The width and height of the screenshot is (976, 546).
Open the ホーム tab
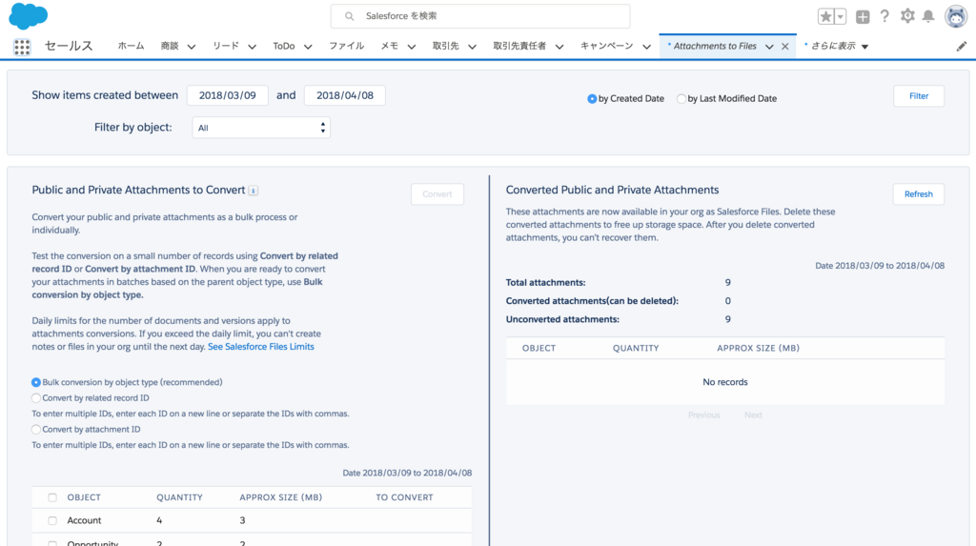[131, 46]
